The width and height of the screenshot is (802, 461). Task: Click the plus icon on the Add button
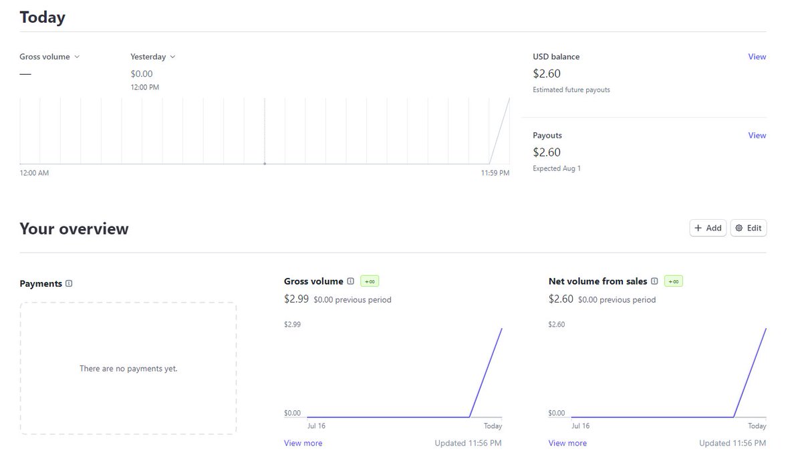[x=698, y=227]
